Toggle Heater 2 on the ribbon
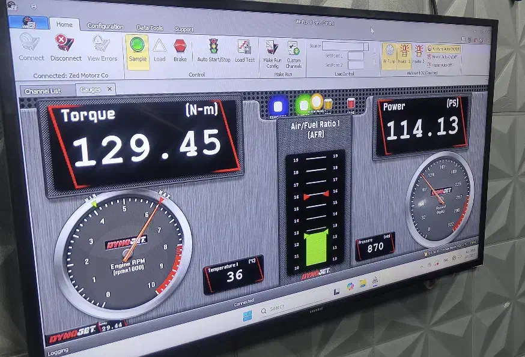 419,53
